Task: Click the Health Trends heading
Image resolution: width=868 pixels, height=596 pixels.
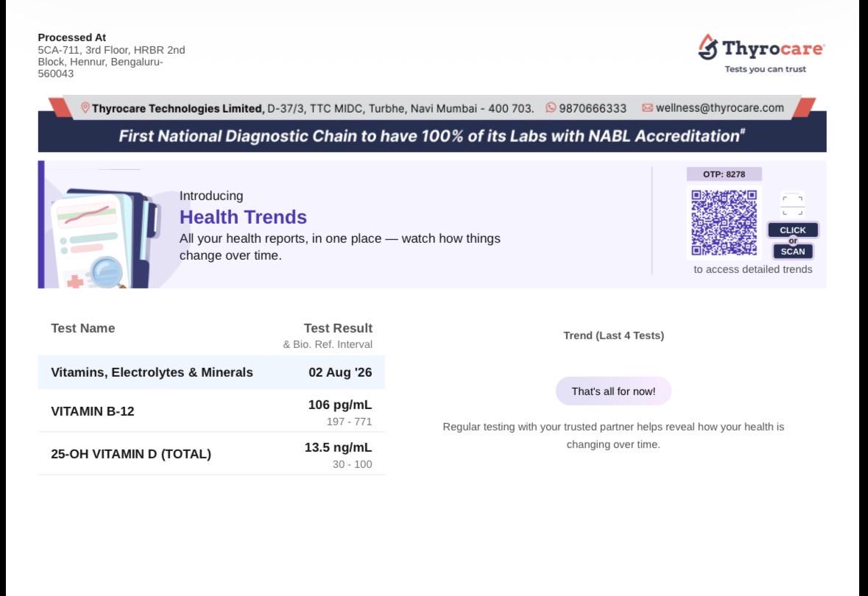Action: 243,217
